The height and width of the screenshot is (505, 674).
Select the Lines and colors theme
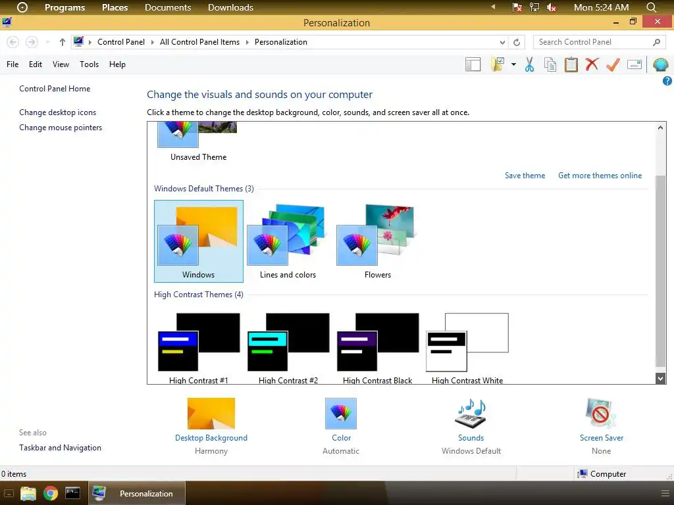(x=288, y=241)
